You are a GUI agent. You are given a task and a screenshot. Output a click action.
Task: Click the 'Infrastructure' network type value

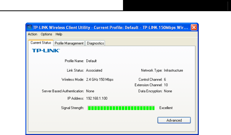point(173,71)
